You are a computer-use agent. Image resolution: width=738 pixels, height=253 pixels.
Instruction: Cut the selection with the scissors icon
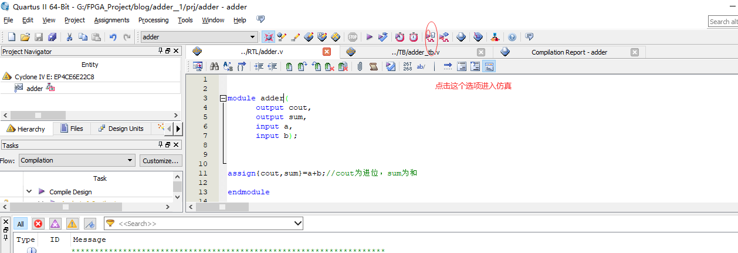[69, 37]
